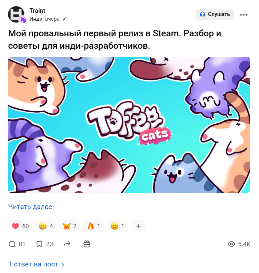Open the Traint author avatar
This screenshot has width=259, height=273.
click(x=16, y=15)
